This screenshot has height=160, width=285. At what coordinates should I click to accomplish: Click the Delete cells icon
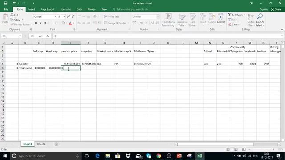pos(212,16)
